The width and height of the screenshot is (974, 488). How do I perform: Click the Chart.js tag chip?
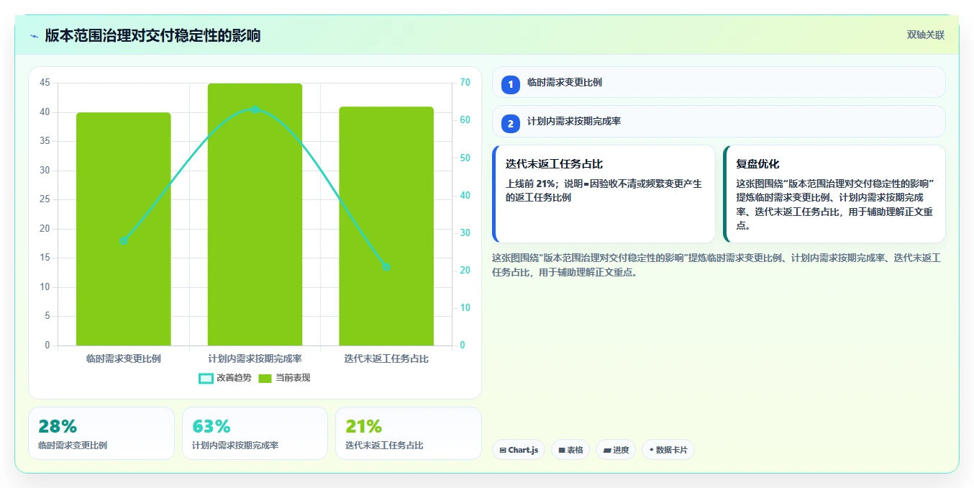519,450
